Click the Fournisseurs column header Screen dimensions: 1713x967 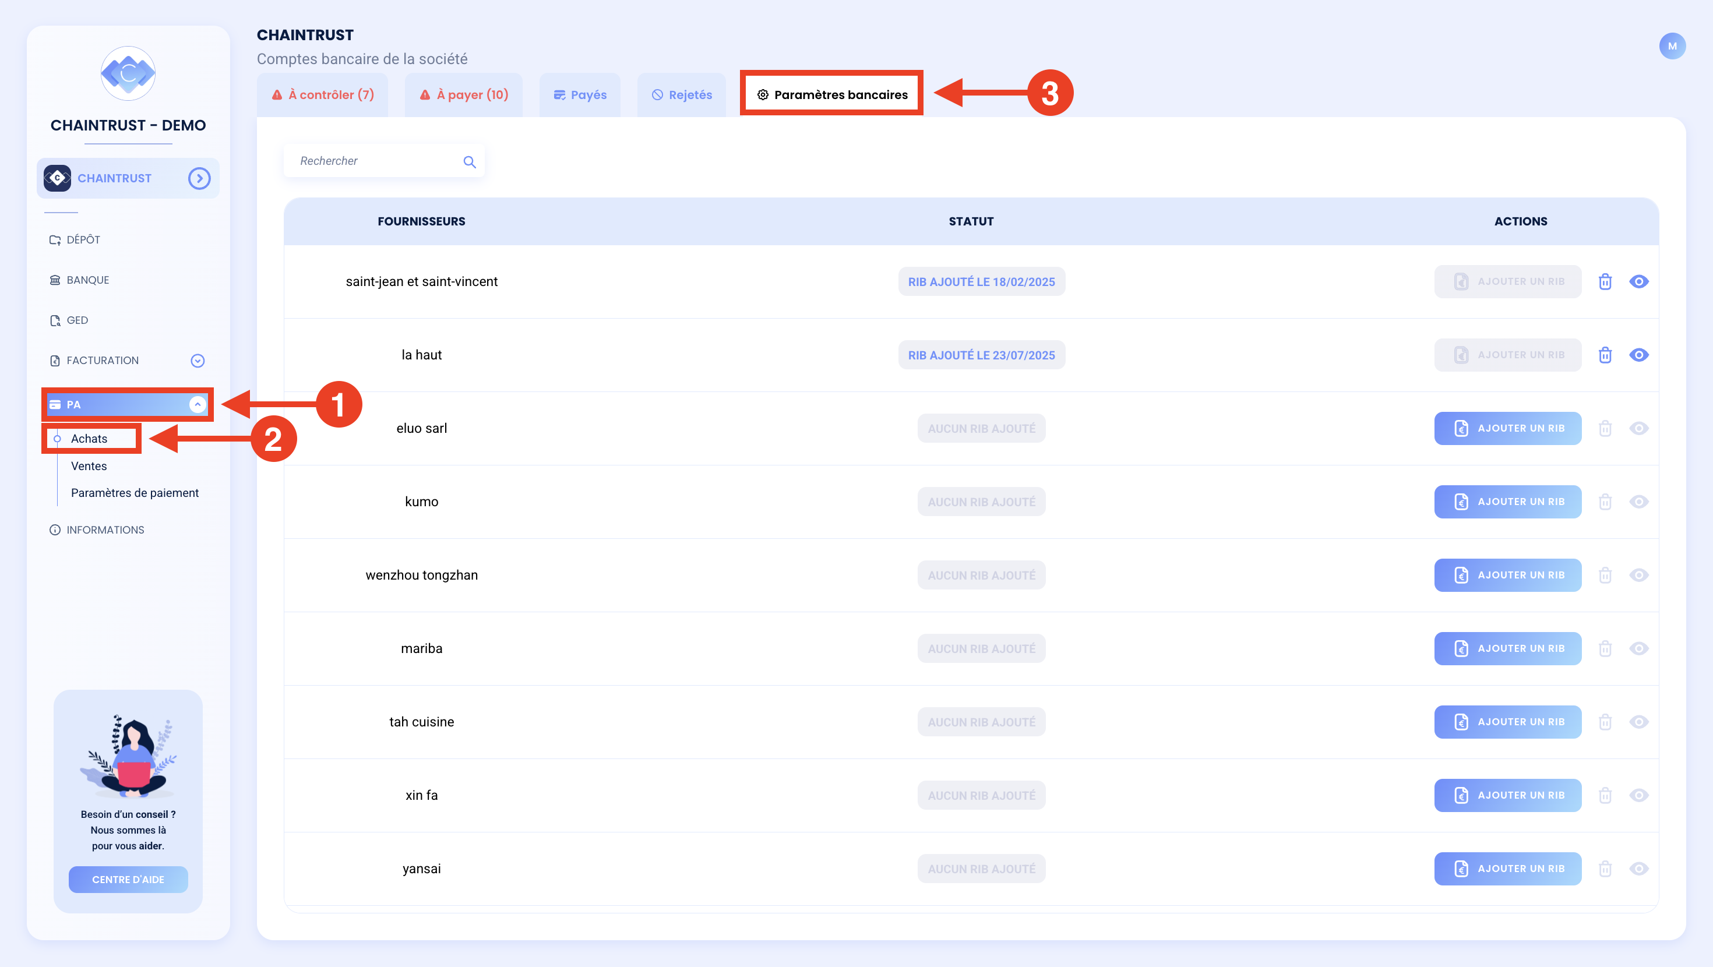[x=421, y=221]
